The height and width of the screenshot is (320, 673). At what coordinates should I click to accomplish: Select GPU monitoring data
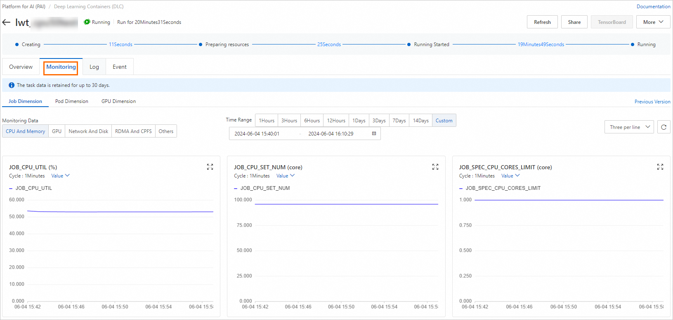point(57,131)
